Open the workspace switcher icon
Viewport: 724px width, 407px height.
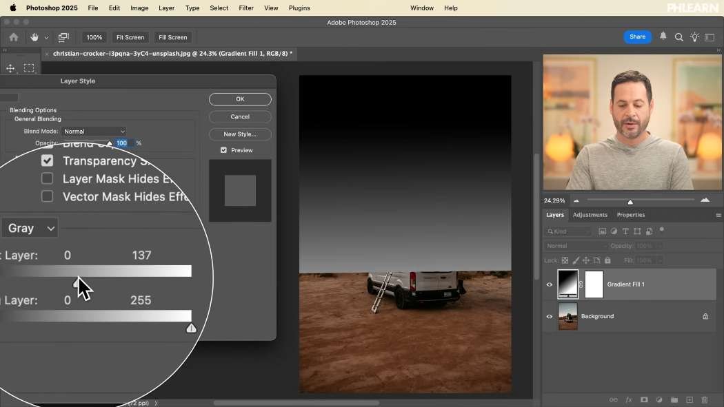point(710,37)
